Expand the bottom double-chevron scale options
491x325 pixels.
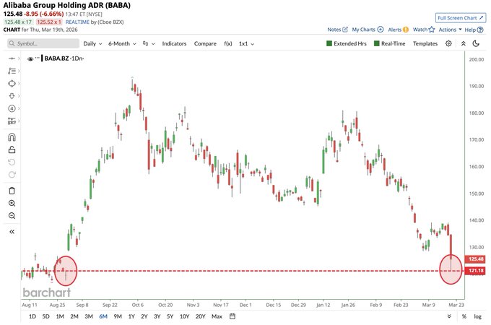449,316
